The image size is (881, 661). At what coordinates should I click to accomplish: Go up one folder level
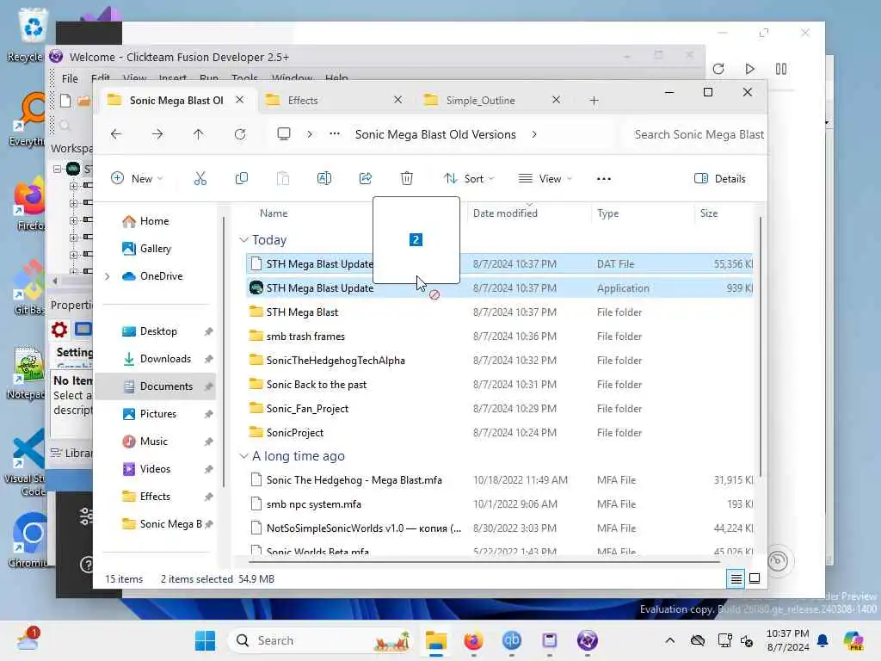pyautogui.click(x=199, y=134)
